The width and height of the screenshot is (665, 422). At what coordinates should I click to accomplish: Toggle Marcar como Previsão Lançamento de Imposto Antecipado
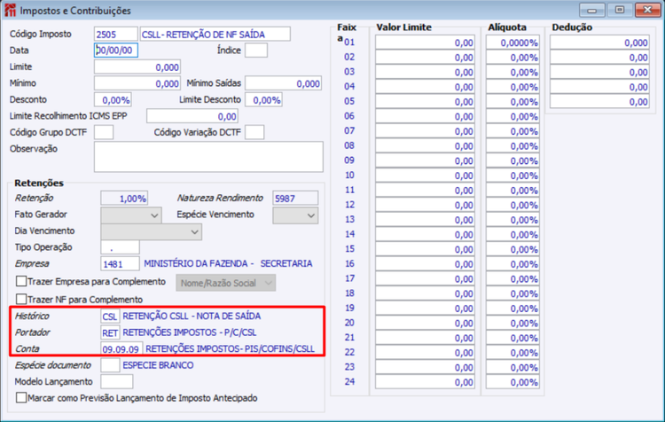tap(21, 398)
